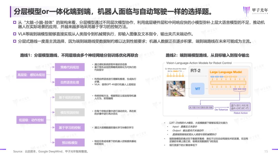Viewport: 278px width, 156px height.
Task: Click the square bullet before the 分层式路线 paragraph
Action: [14, 41]
